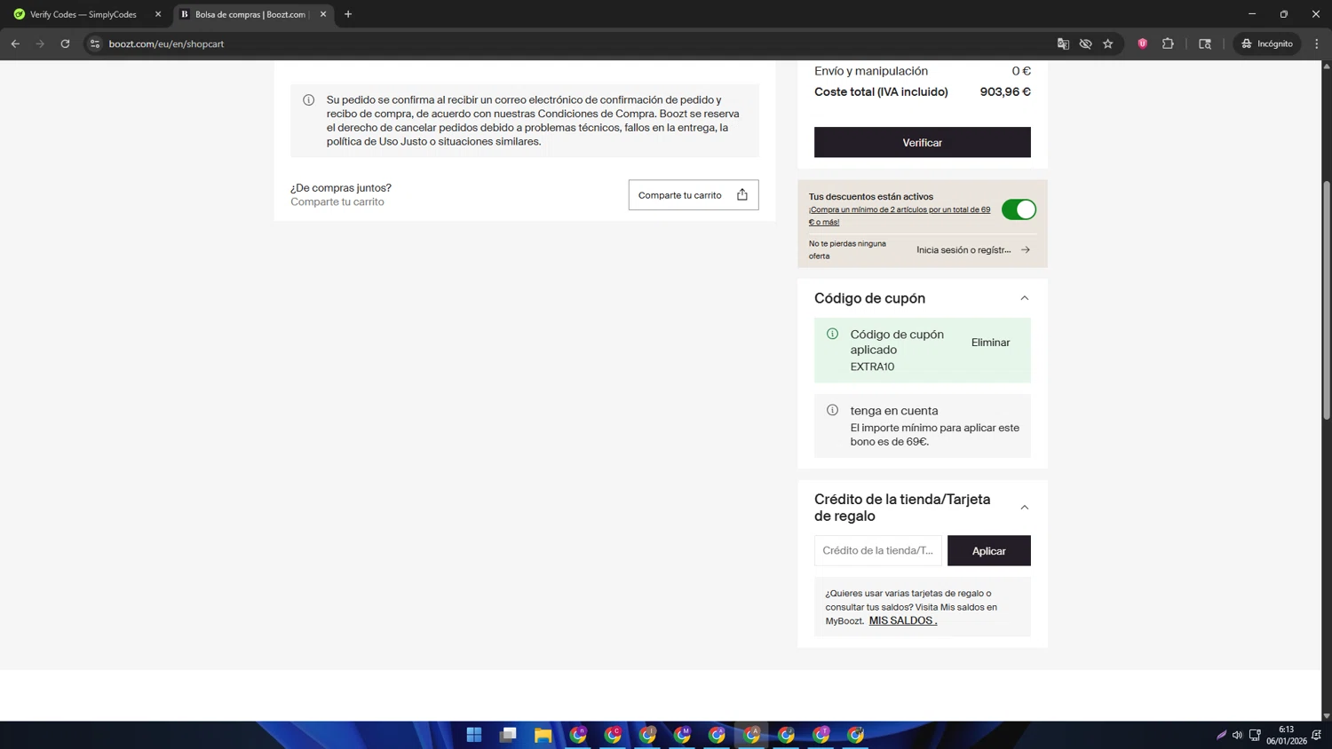Click the Coste total (IVA incluido) label
Screen dimensions: 1332x749
click(x=881, y=92)
